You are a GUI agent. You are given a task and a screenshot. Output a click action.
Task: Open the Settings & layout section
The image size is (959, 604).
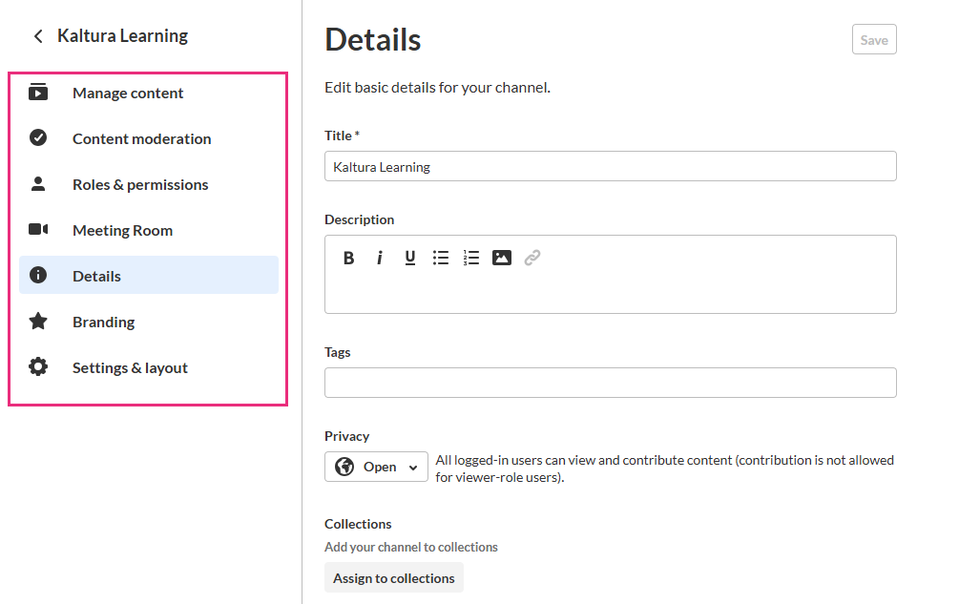click(x=149, y=368)
